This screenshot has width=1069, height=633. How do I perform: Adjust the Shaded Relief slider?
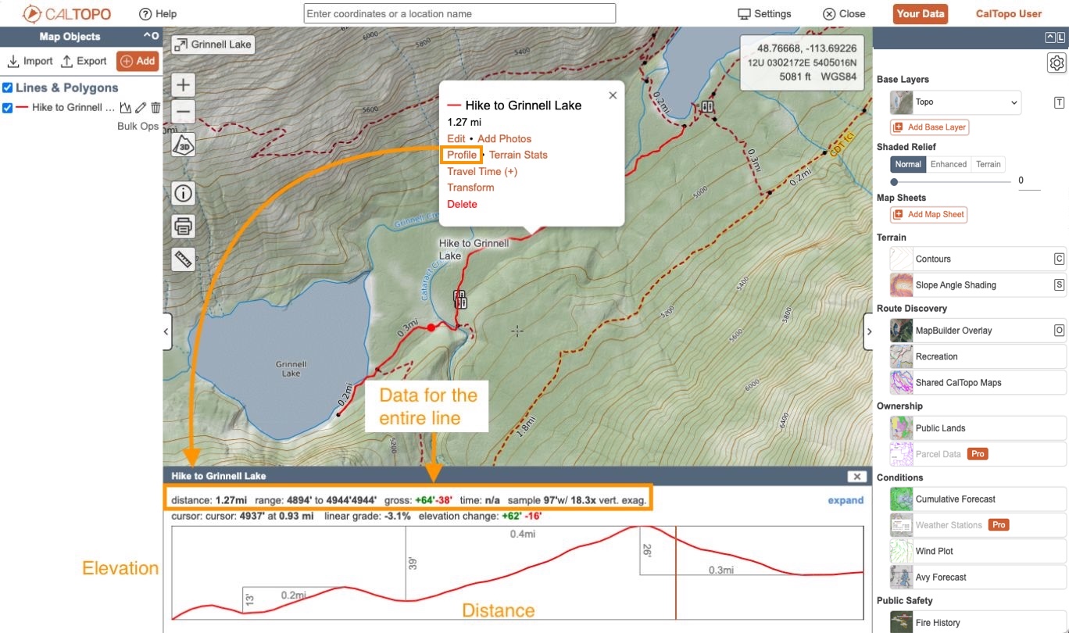pyautogui.click(x=894, y=181)
